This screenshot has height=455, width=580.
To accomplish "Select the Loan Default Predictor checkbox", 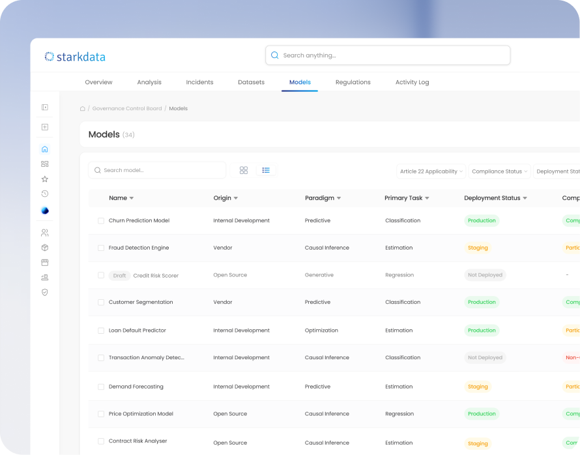I will pyautogui.click(x=101, y=330).
